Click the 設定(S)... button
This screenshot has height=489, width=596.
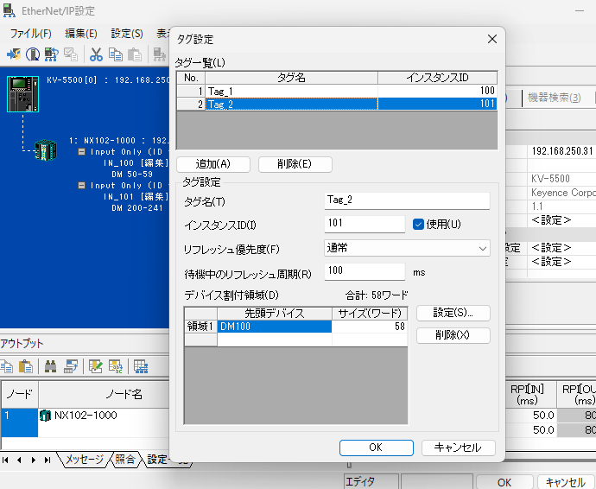tap(453, 313)
